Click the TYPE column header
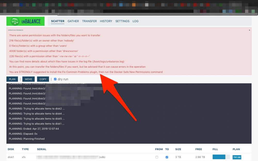The height and width of the screenshot is (161, 258). (x=25, y=149)
